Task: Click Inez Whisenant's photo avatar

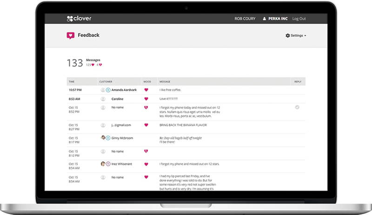Action: click(103, 164)
